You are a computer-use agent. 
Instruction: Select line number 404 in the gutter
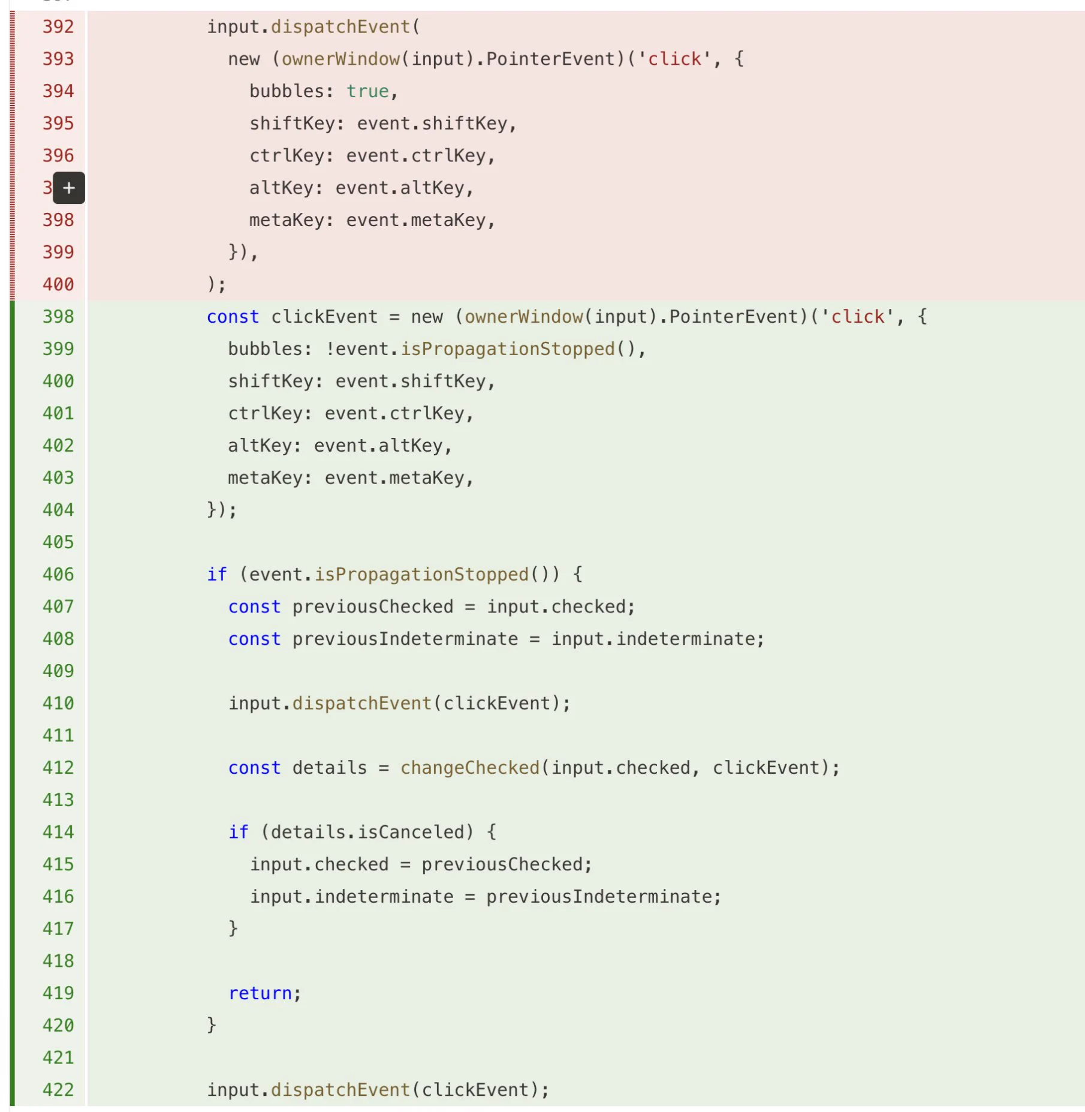(58, 510)
